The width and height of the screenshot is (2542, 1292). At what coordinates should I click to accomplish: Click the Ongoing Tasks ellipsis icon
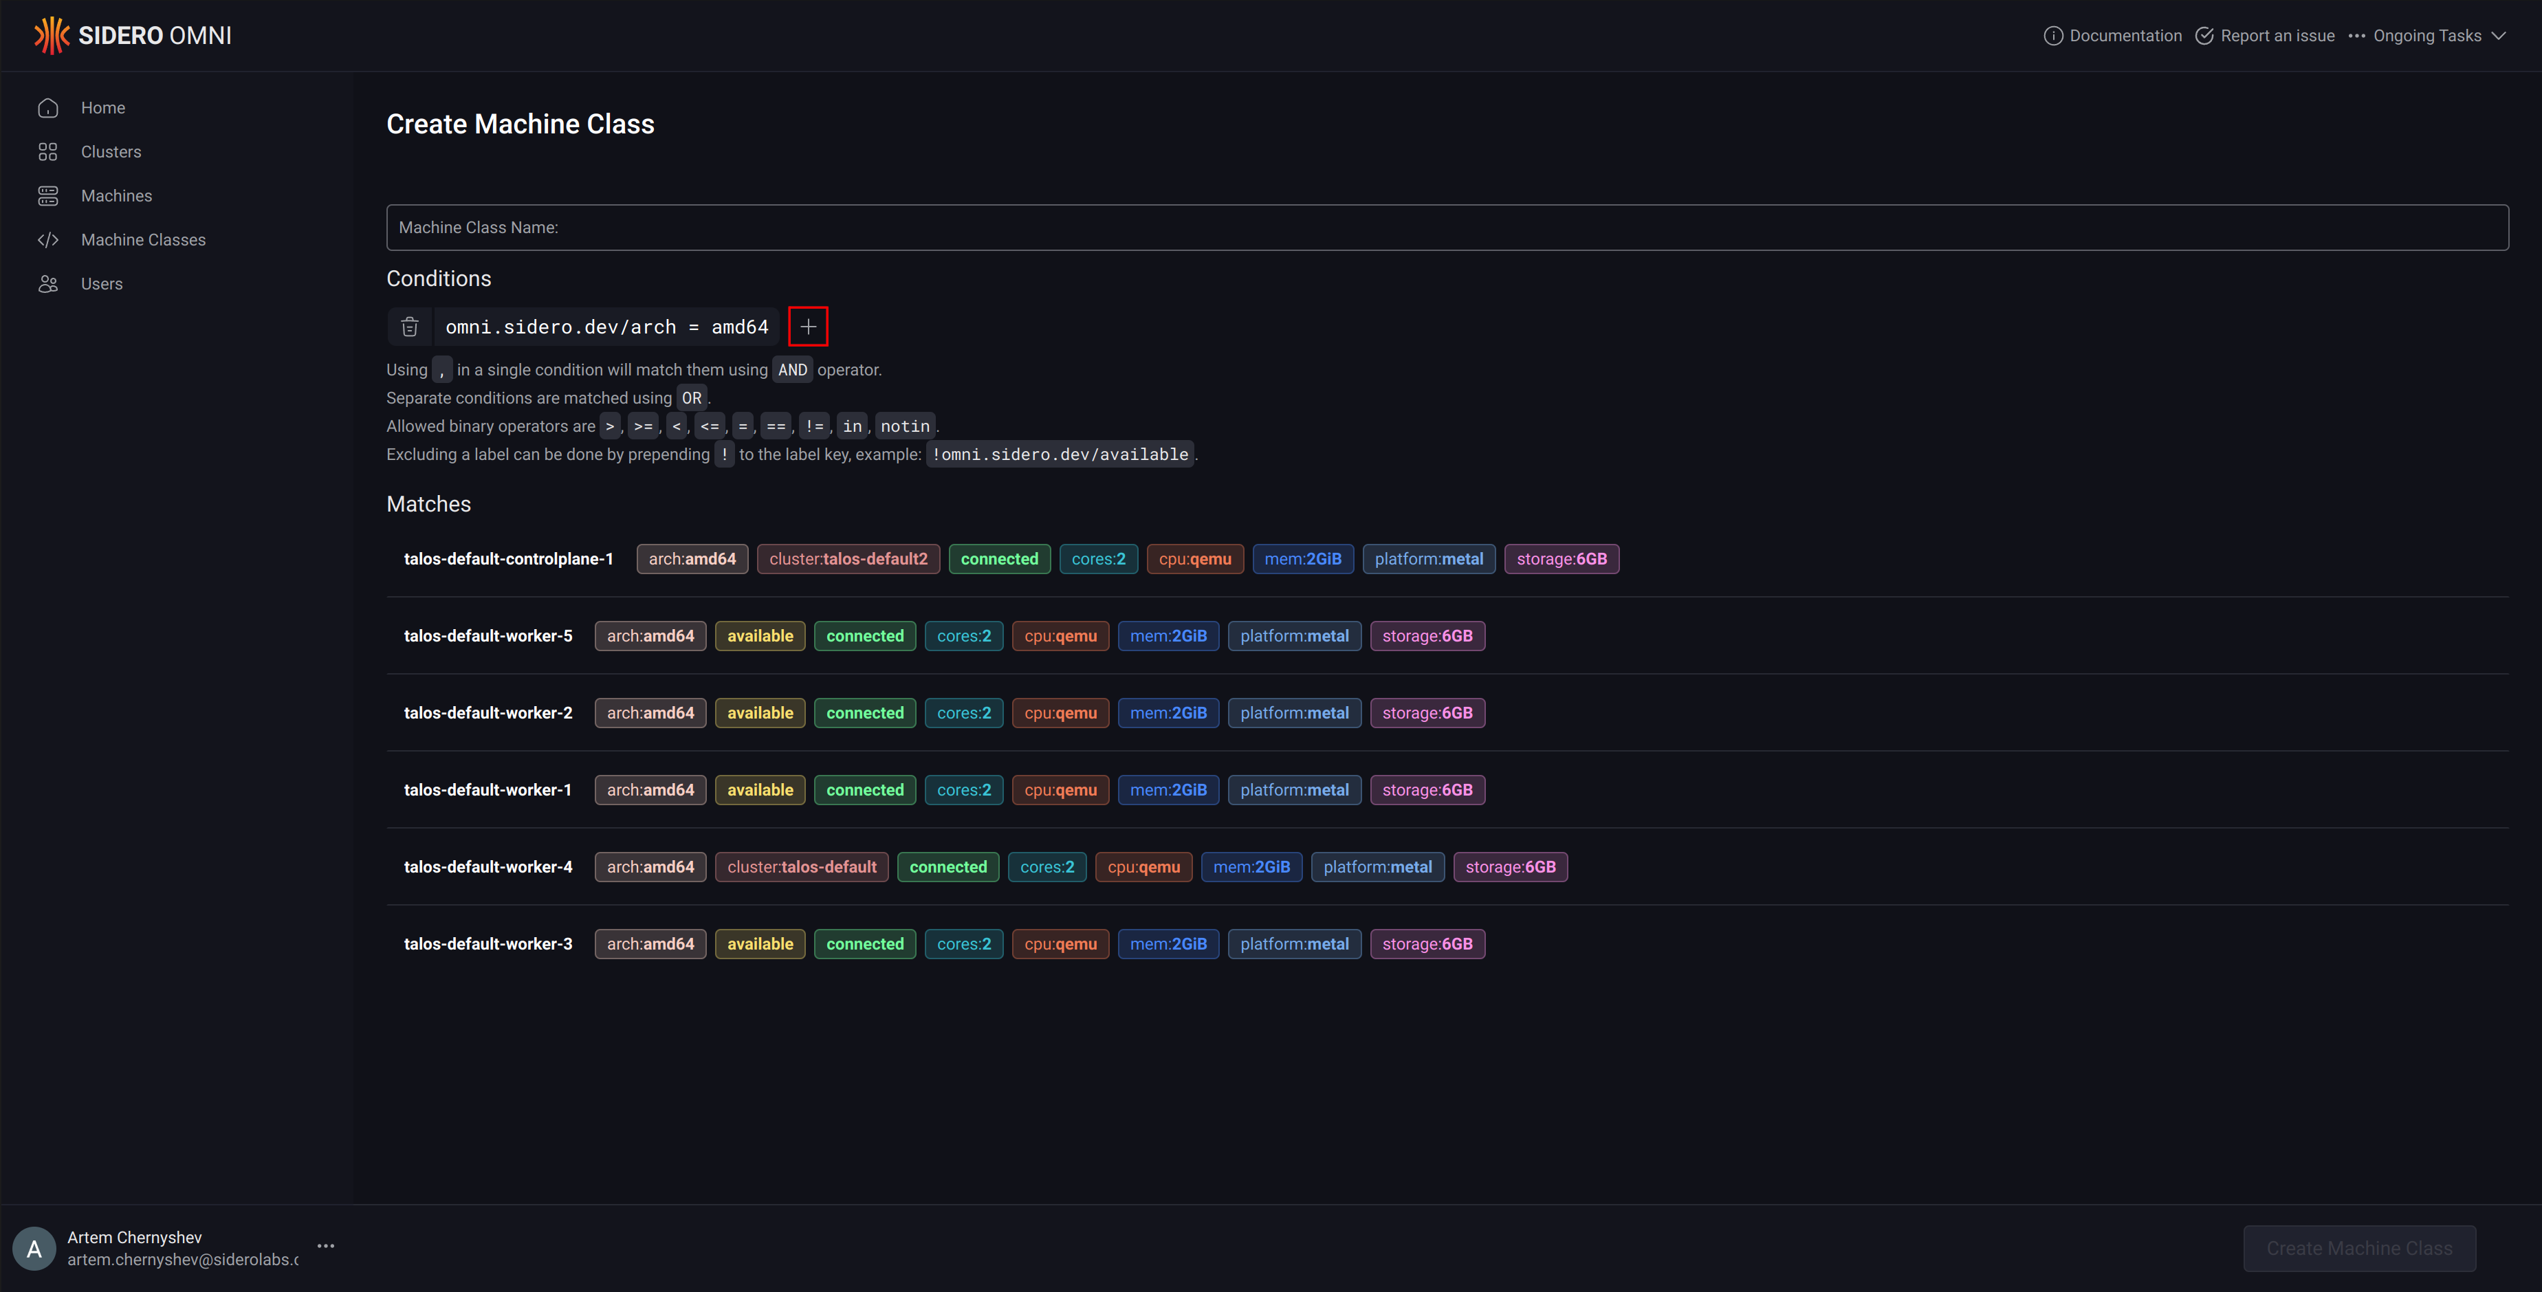[2356, 36]
